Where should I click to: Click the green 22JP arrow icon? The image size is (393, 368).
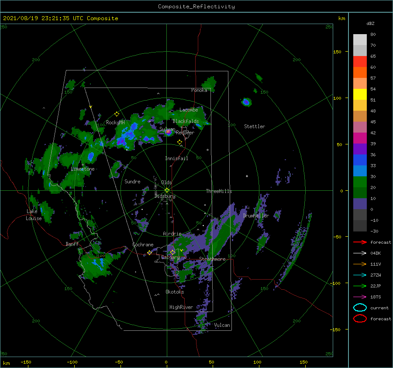[x=360, y=286]
